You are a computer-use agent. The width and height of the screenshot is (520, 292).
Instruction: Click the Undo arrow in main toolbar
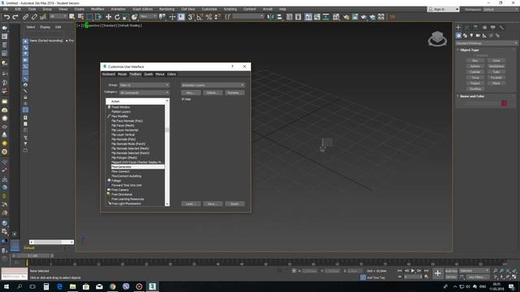(x=6, y=16)
